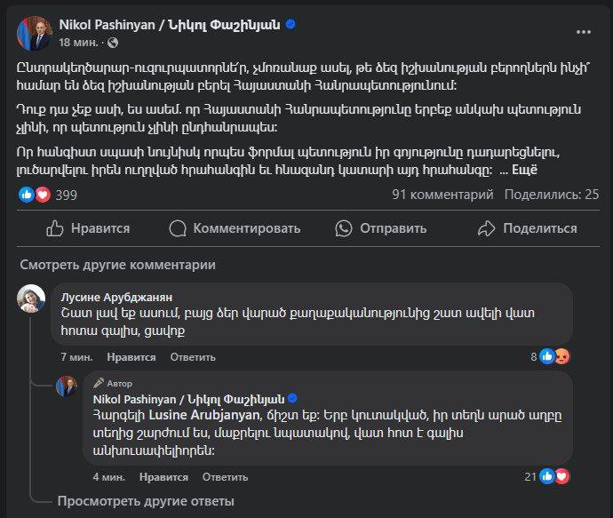Like Лусине Арубджанян's comment via Нравится
This screenshot has height=518, width=613.
131,357
